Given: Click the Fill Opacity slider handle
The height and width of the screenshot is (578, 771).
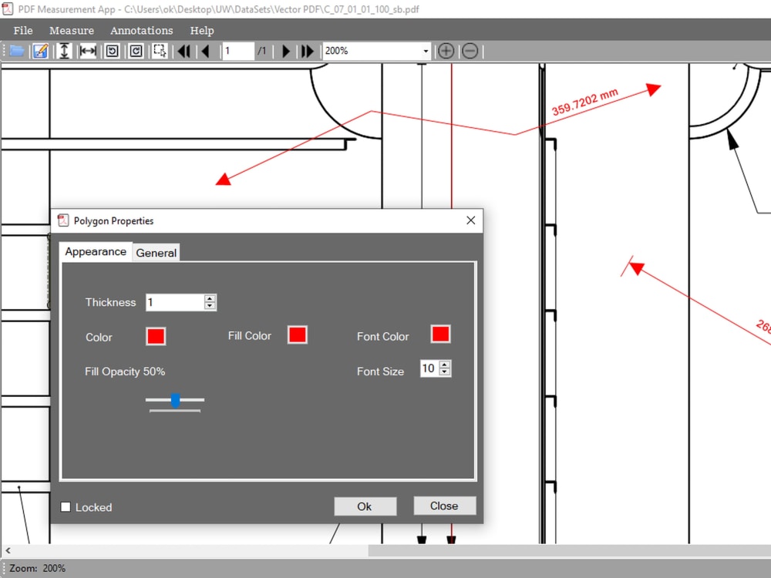Looking at the screenshot, I should click(175, 401).
